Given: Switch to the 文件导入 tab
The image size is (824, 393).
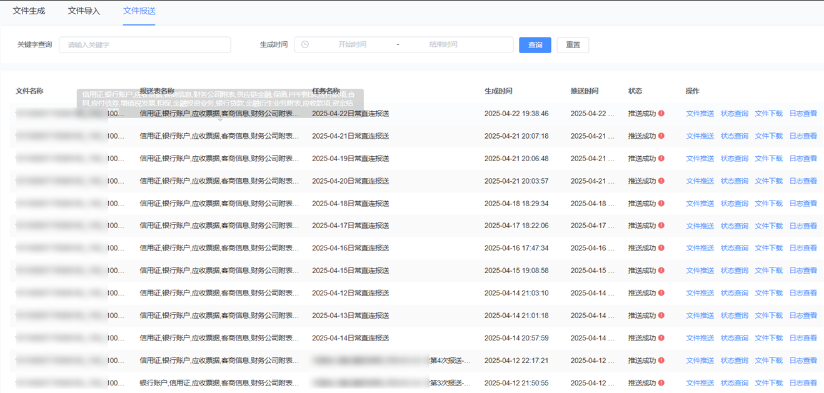Looking at the screenshot, I should [x=84, y=11].
